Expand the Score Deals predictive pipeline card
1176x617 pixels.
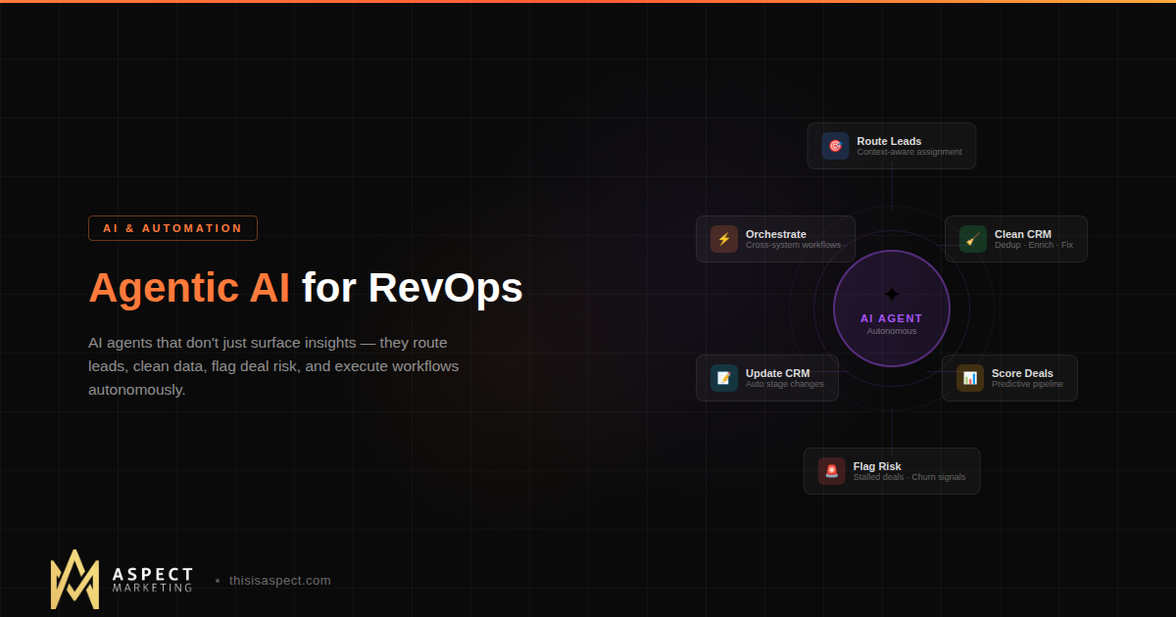1009,377
